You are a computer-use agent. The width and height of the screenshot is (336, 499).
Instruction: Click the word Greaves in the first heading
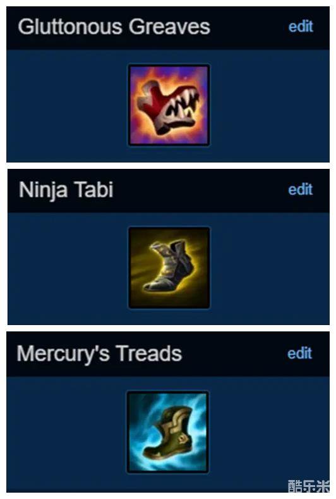tap(169, 27)
